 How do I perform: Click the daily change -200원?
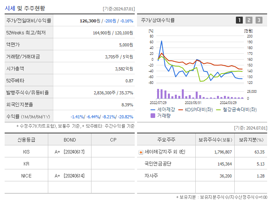[110, 21]
